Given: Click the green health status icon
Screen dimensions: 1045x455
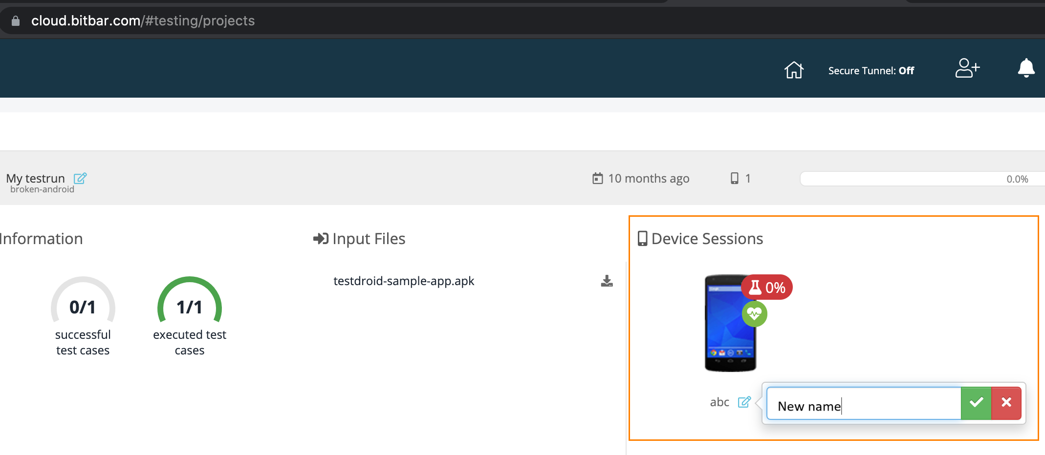Looking at the screenshot, I should coord(754,314).
